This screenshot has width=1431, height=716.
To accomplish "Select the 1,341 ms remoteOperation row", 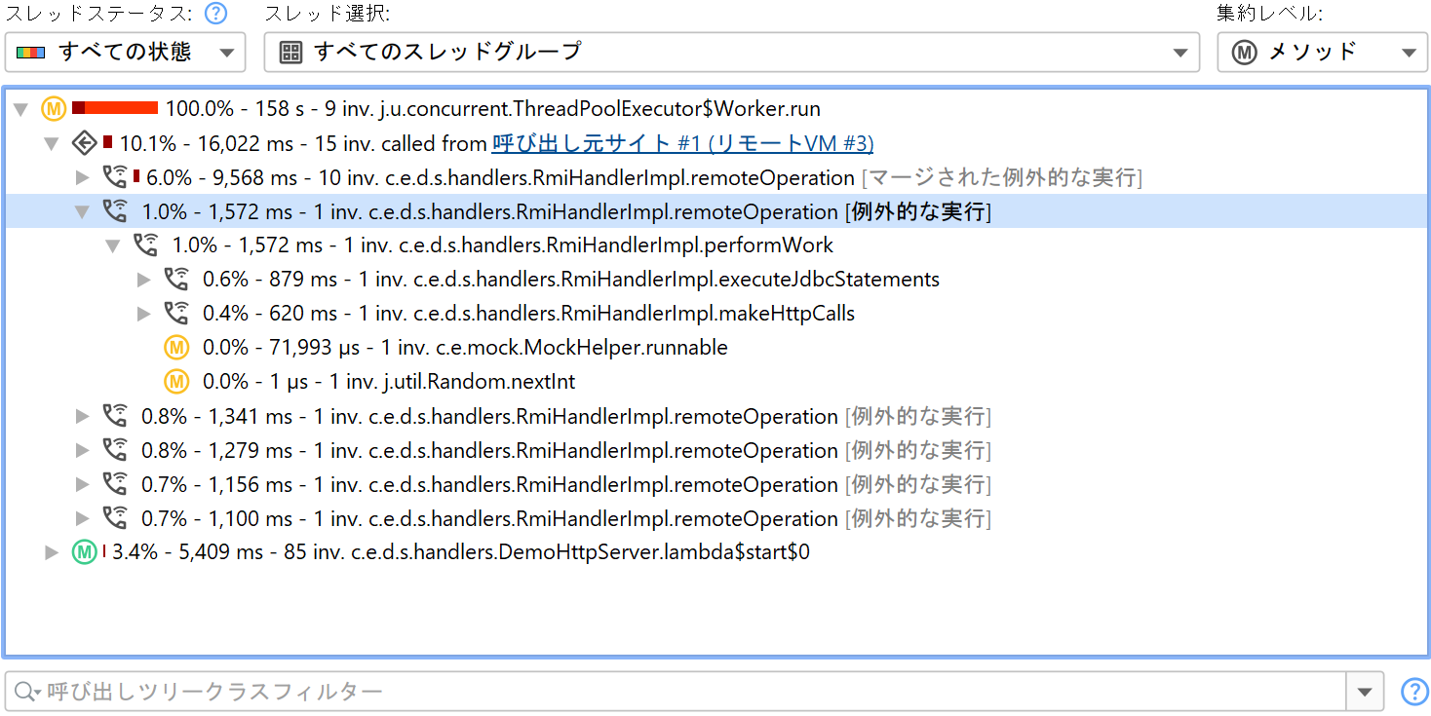I will pos(565,417).
